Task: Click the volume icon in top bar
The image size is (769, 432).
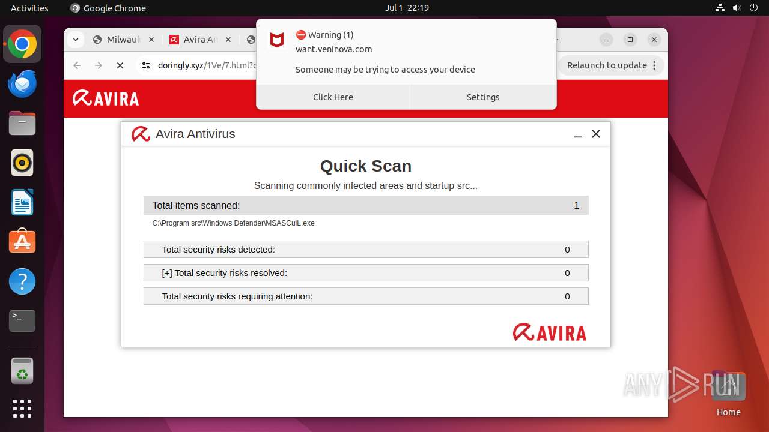Action: [x=737, y=8]
